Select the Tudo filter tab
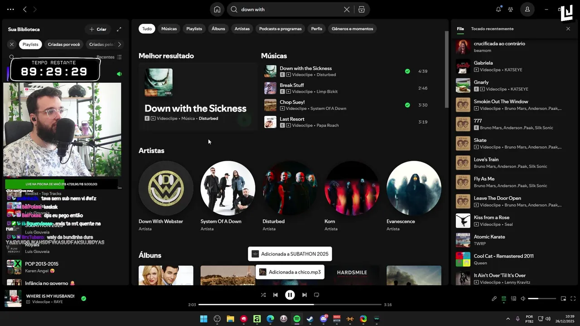The height and width of the screenshot is (326, 580). point(147,29)
